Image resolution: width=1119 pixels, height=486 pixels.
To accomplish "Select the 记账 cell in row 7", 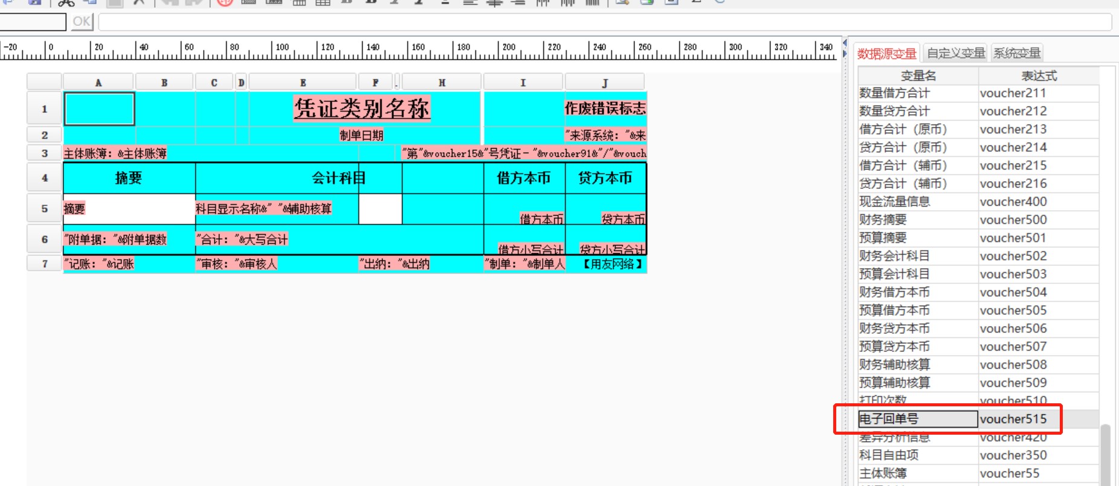I will [99, 264].
